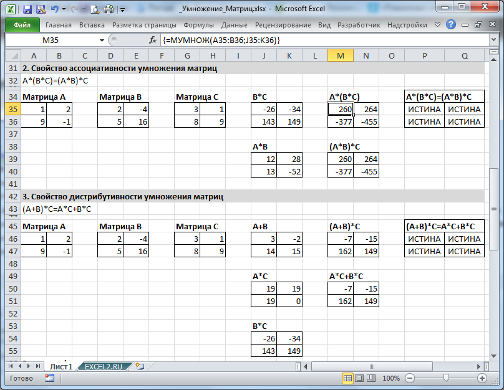Switch to Normal view button

[347, 378]
